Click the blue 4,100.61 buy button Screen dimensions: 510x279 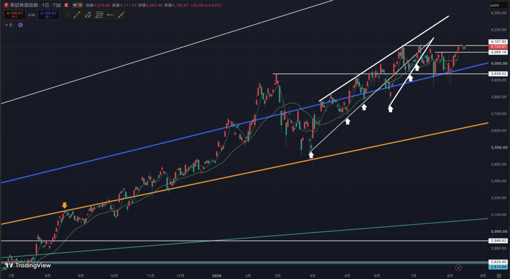click(x=48, y=14)
